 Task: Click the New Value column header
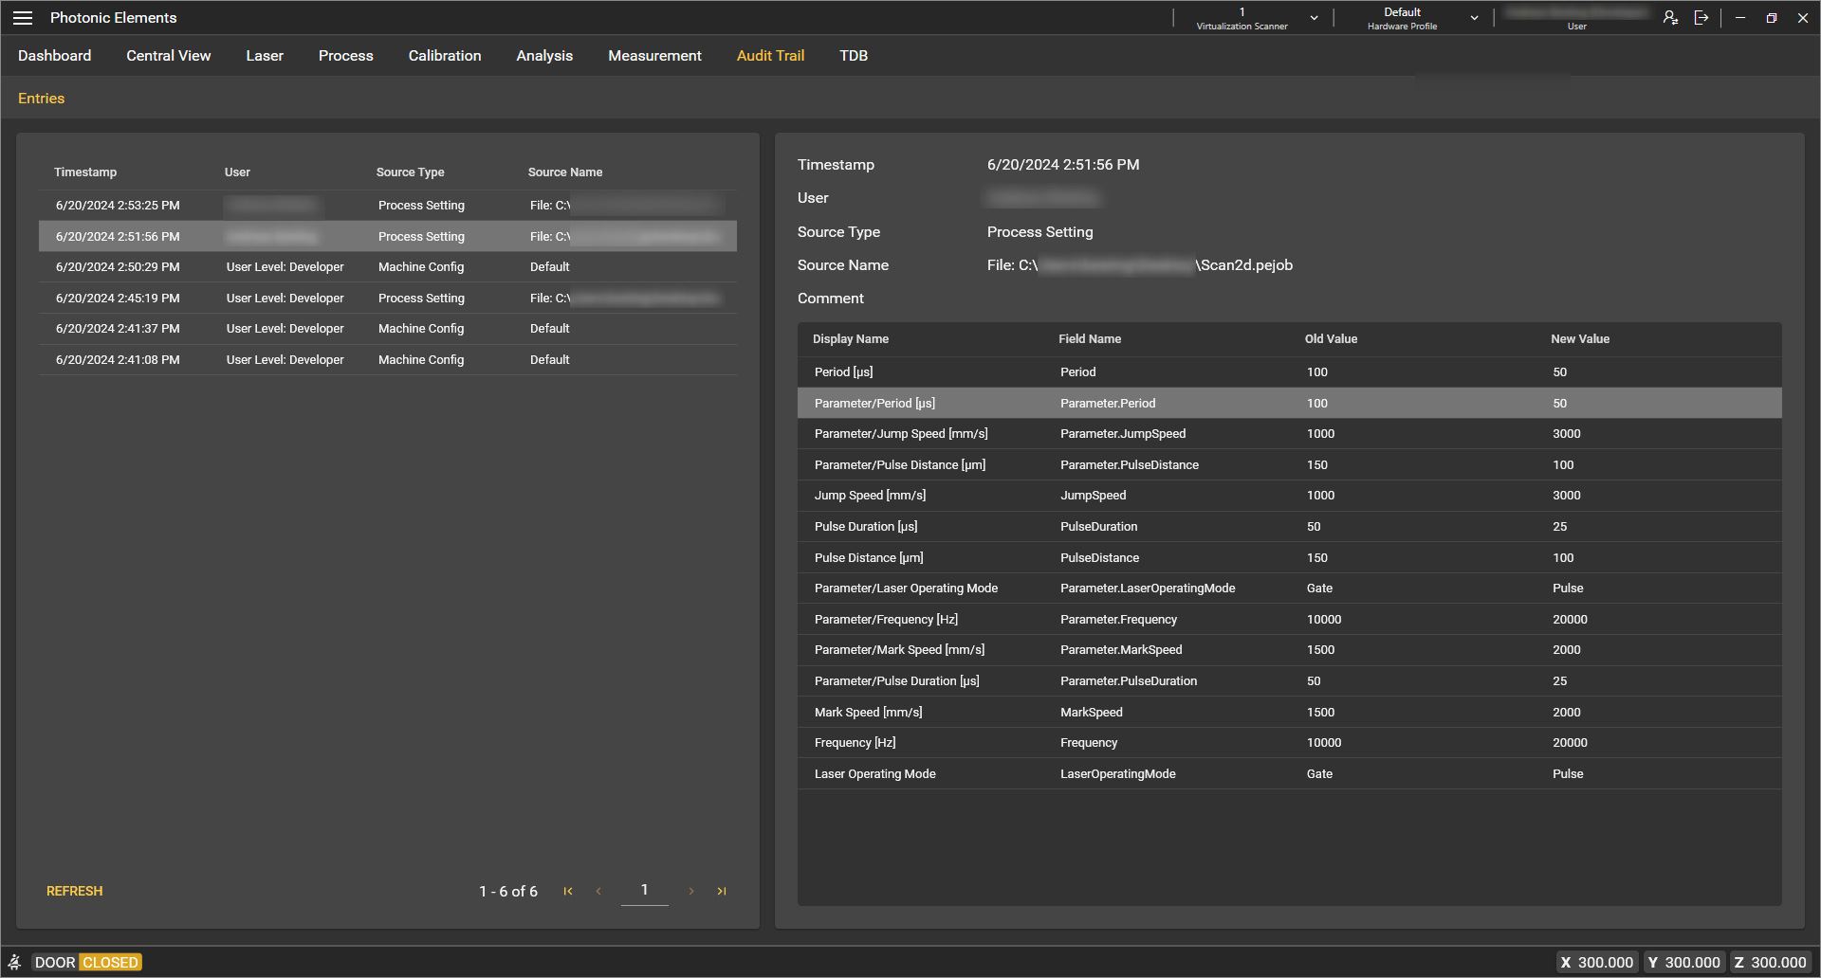tap(1580, 339)
